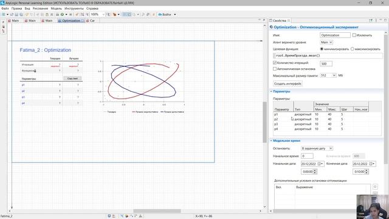The image size is (389, 219).
Task: Open the Справка menu
Action: (92, 9)
